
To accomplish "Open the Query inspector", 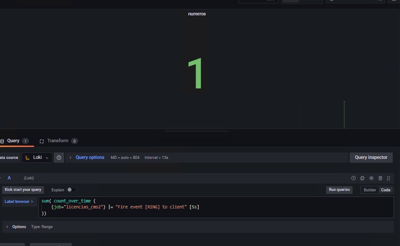I will coord(371,158).
